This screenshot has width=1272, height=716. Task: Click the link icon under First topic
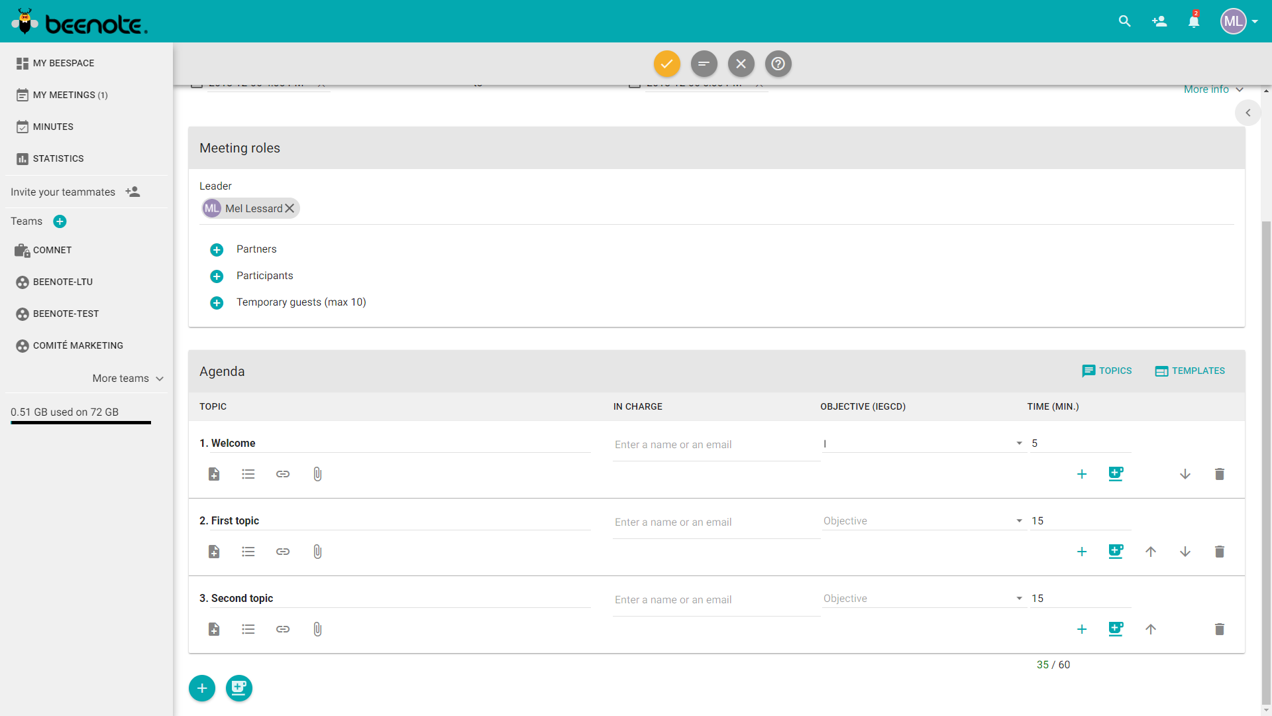pos(283,552)
